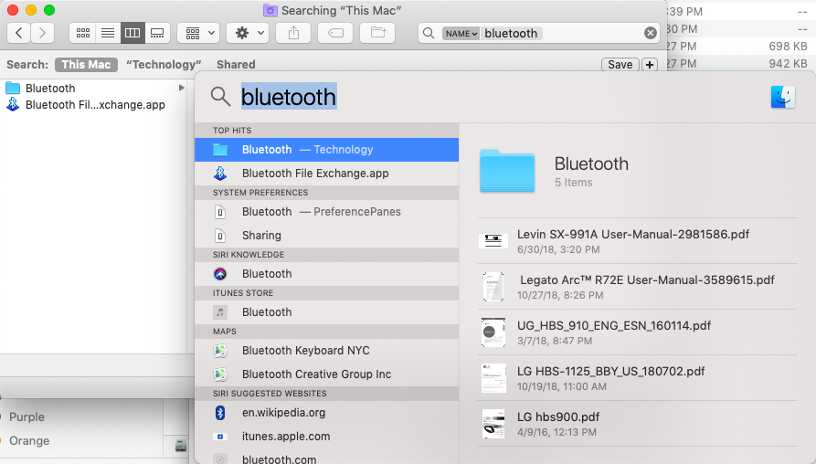
Task: Click the New Folder toolbar button
Action: (x=377, y=33)
